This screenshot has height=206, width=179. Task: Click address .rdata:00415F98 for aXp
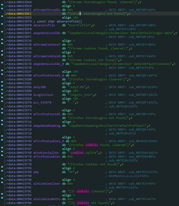[x=18, y=172]
